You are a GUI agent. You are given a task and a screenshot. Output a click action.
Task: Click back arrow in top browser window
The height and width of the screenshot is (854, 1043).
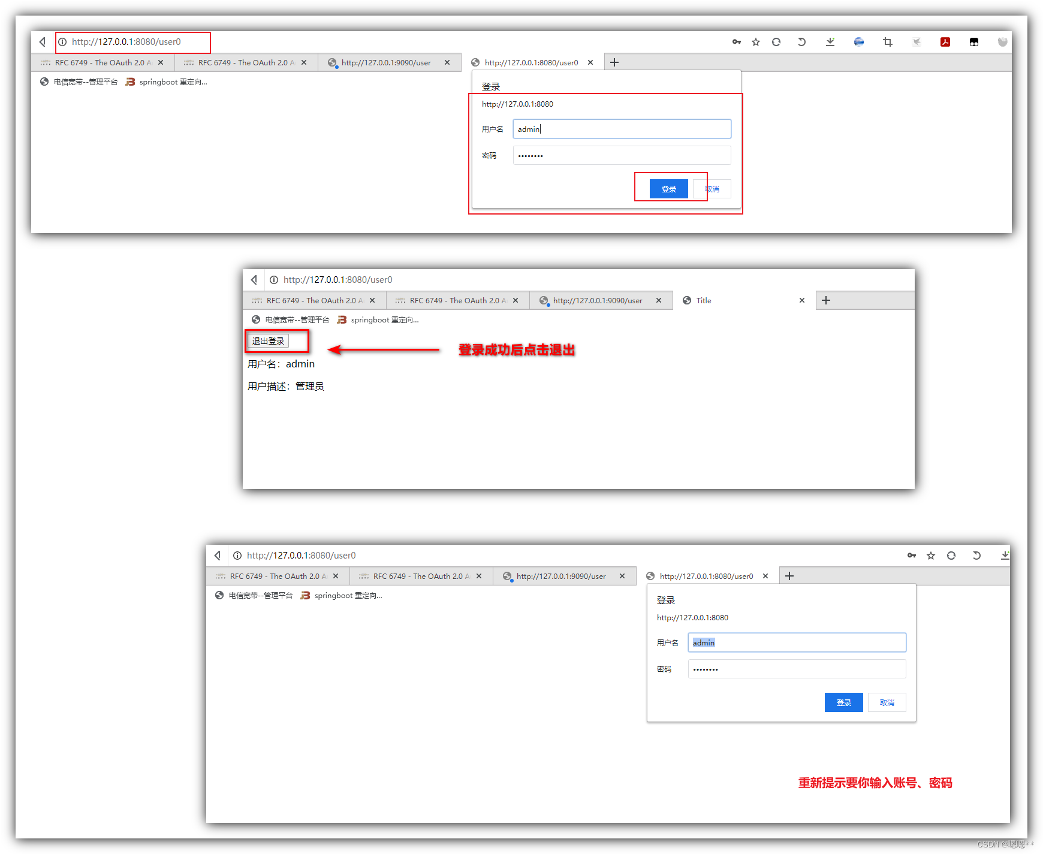point(43,42)
